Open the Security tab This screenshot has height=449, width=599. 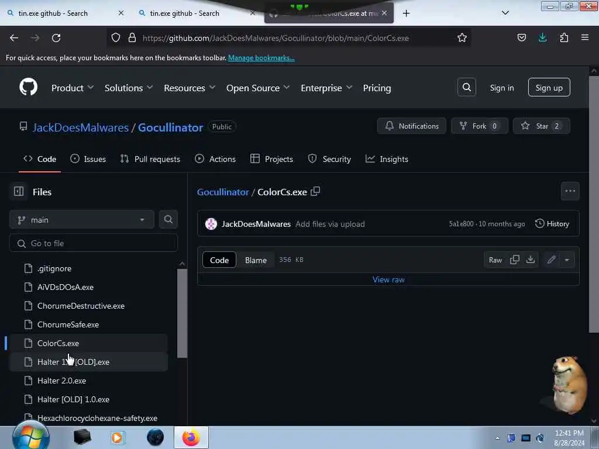pos(329,159)
